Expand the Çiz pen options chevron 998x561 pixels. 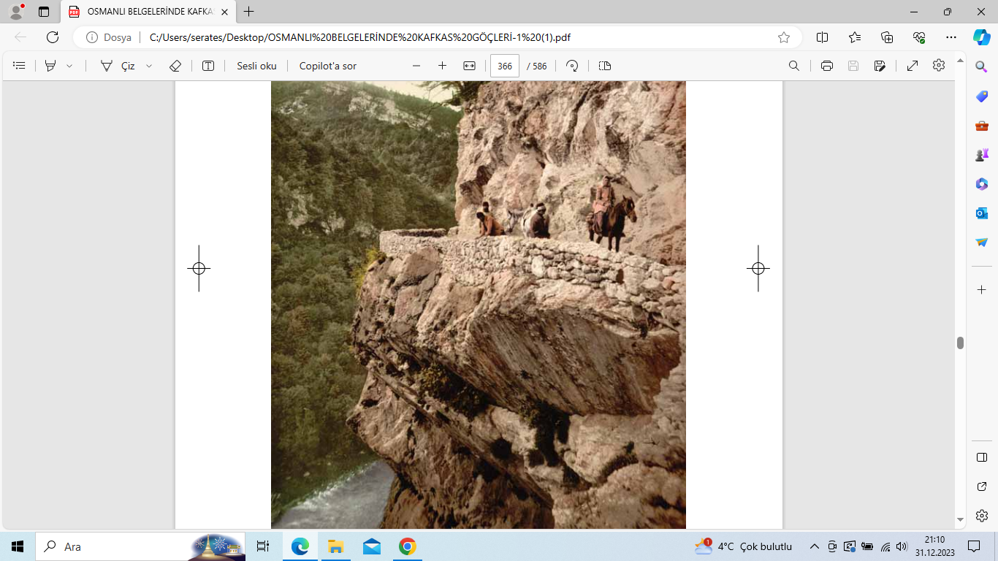coord(149,66)
